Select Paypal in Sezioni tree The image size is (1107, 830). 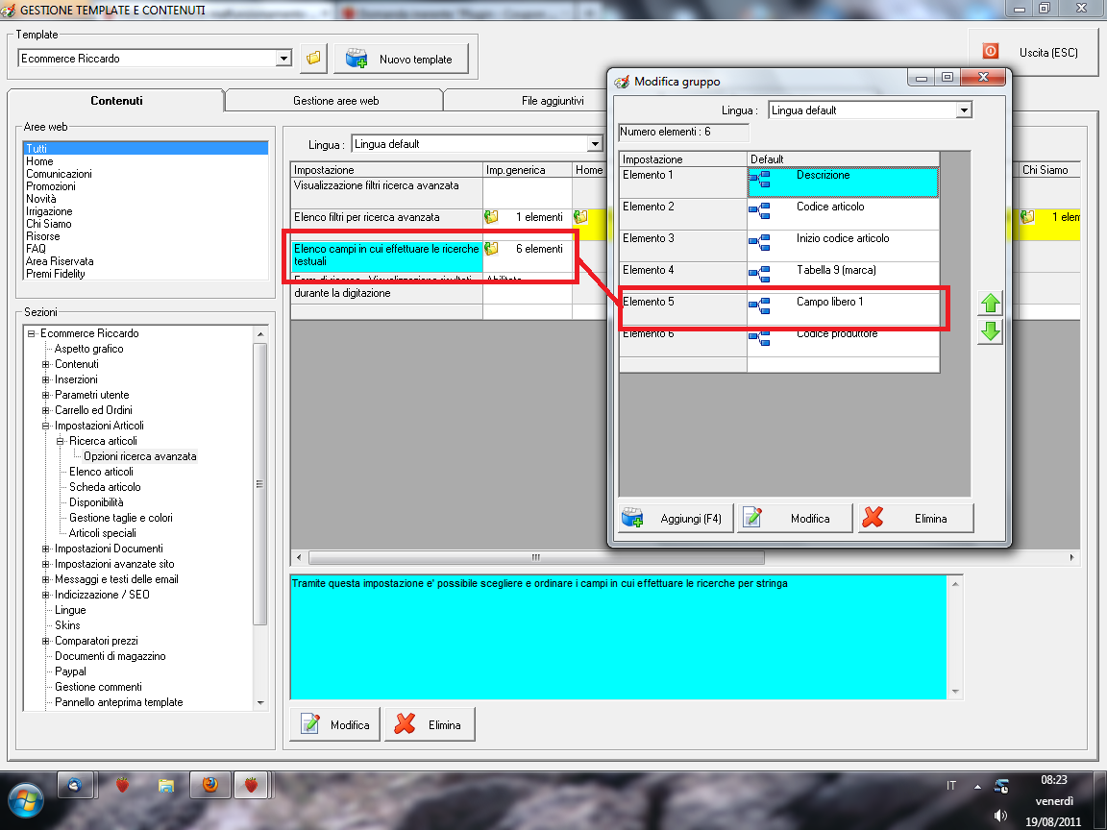pos(70,671)
